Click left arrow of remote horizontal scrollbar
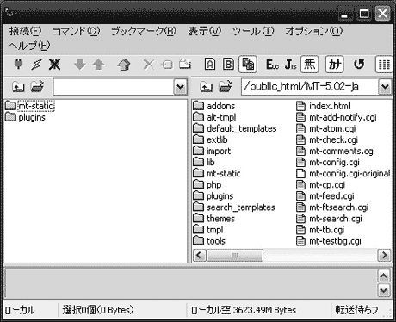The height and width of the screenshot is (322, 396). coord(200,255)
